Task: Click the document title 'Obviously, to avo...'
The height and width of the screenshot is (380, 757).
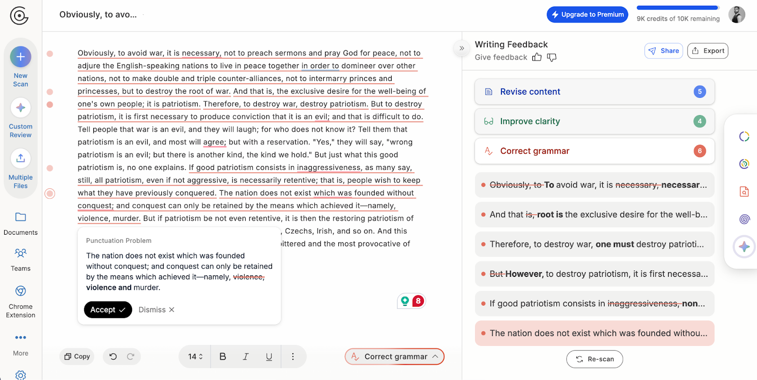Action: [x=98, y=15]
